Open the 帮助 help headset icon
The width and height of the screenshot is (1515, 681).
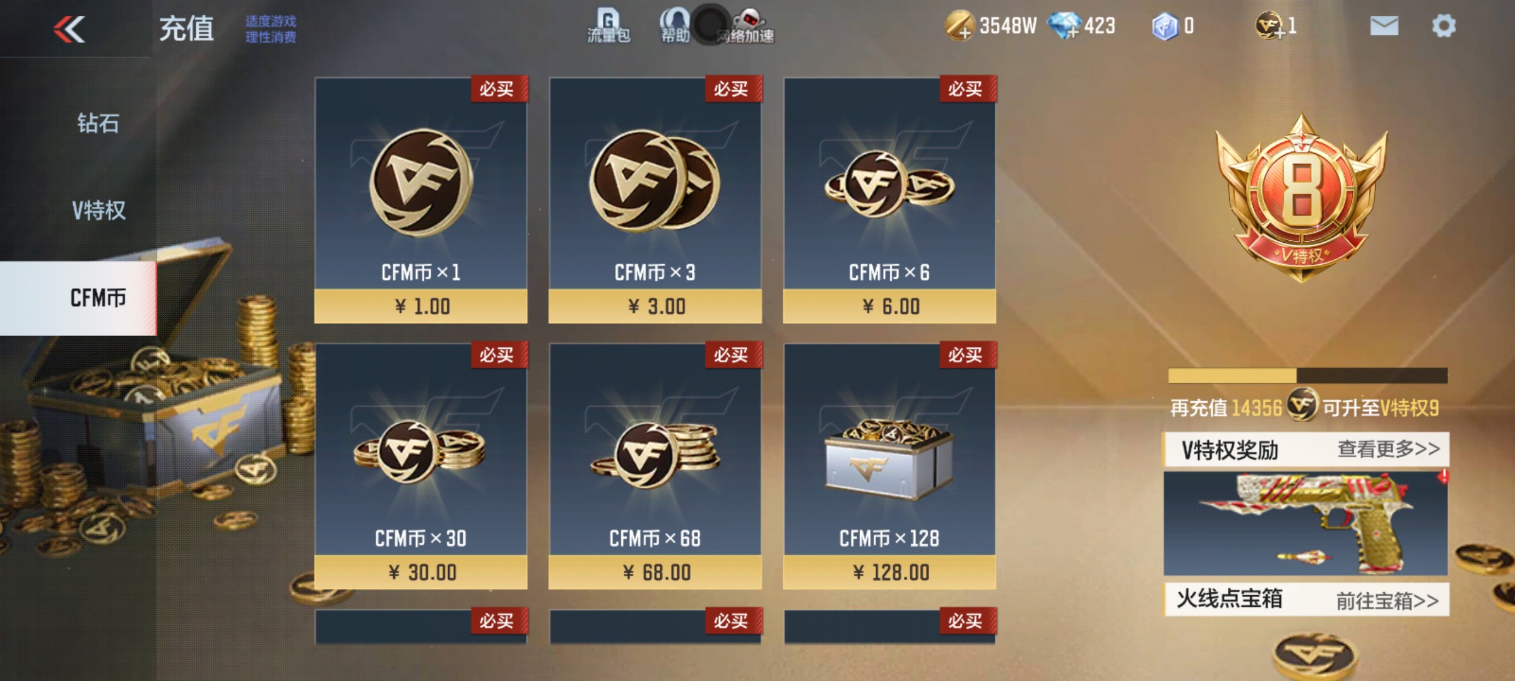click(675, 26)
